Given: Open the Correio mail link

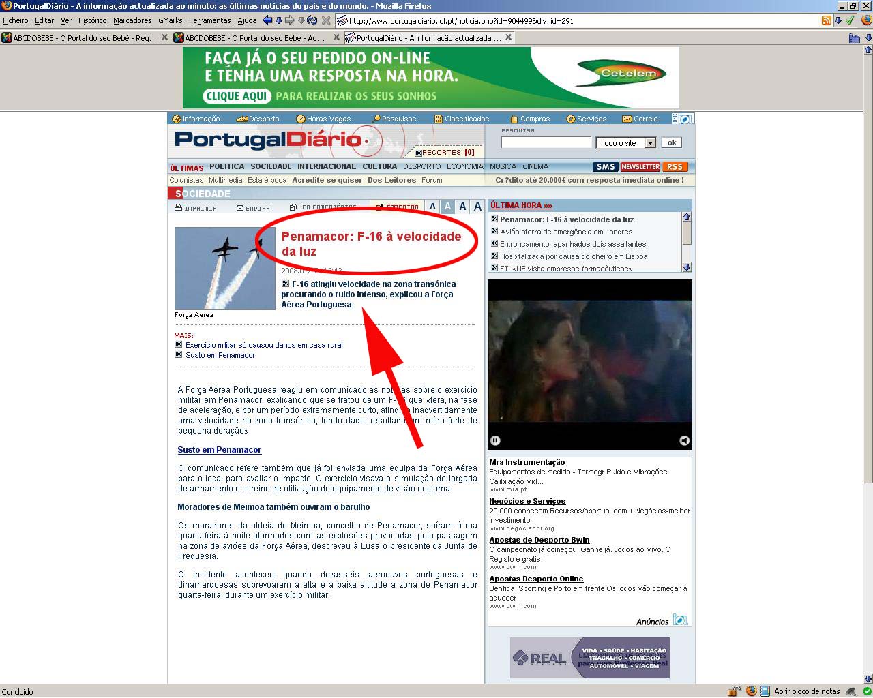Looking at the screenshot, I should (x=640, y=119).
